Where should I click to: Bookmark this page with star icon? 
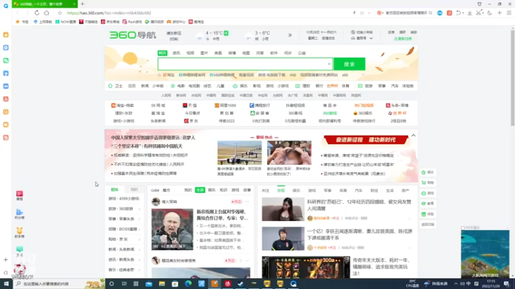(59, 13)
